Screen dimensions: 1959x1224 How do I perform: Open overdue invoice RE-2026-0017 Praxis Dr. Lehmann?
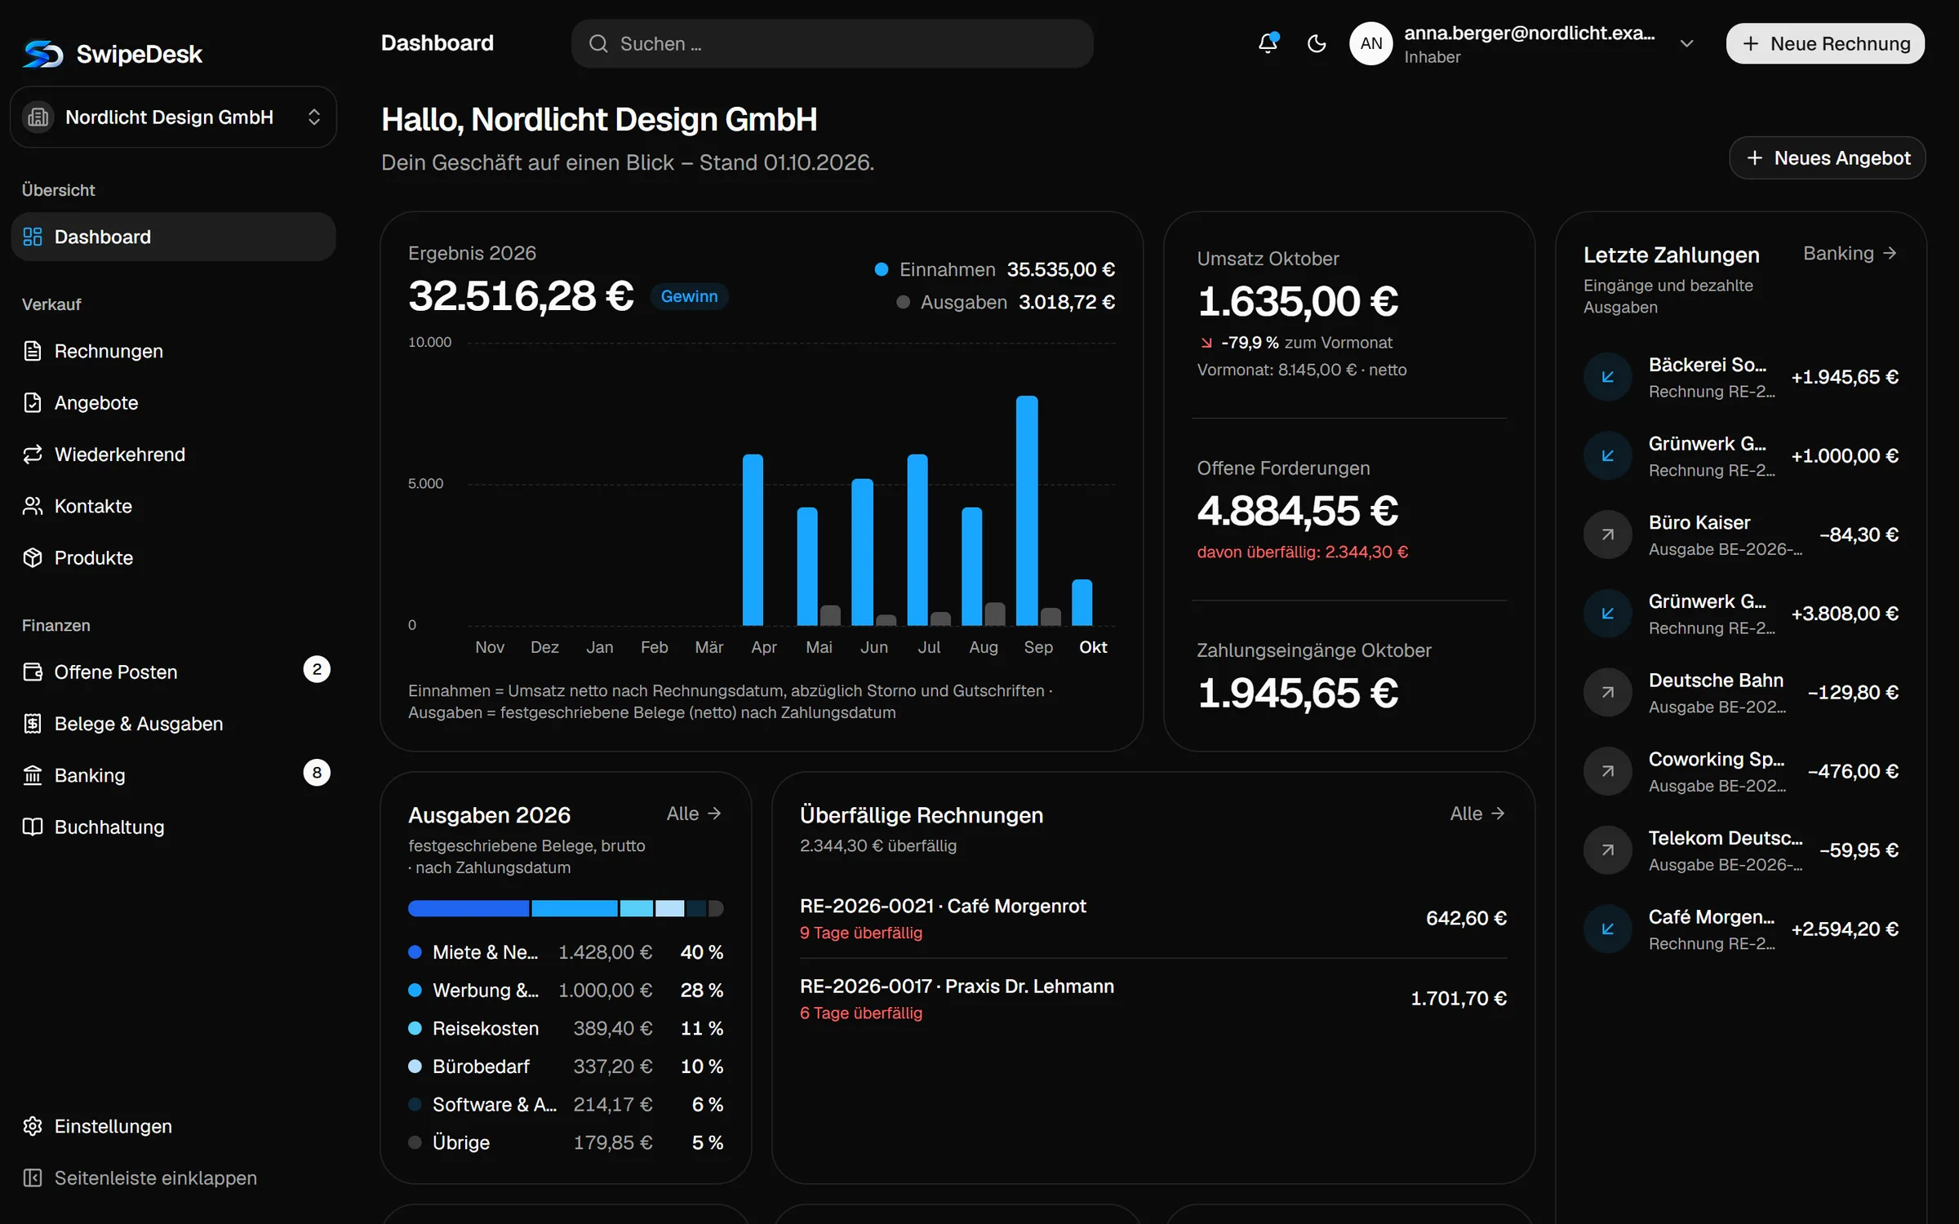(x=1153, y=999)
